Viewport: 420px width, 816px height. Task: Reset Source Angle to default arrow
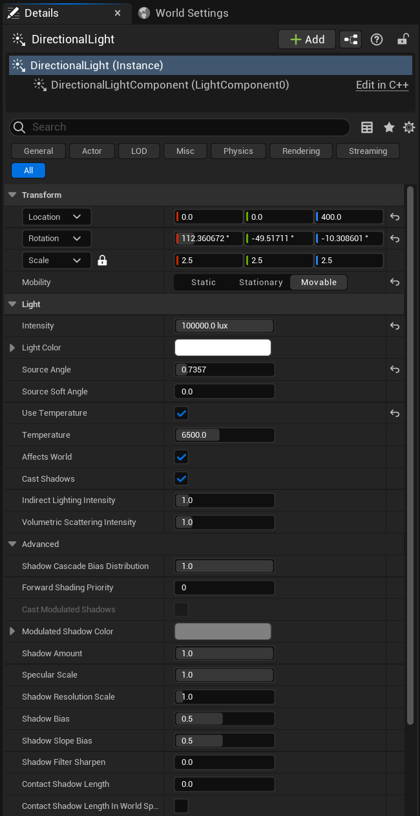395,370
